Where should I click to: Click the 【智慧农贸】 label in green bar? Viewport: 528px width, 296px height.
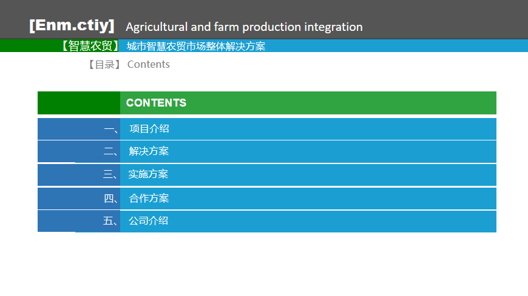90,46
